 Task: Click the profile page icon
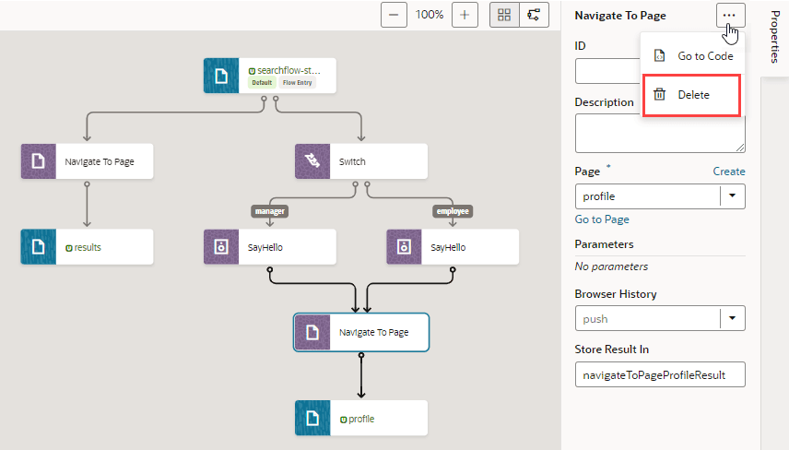pos(312,418)
